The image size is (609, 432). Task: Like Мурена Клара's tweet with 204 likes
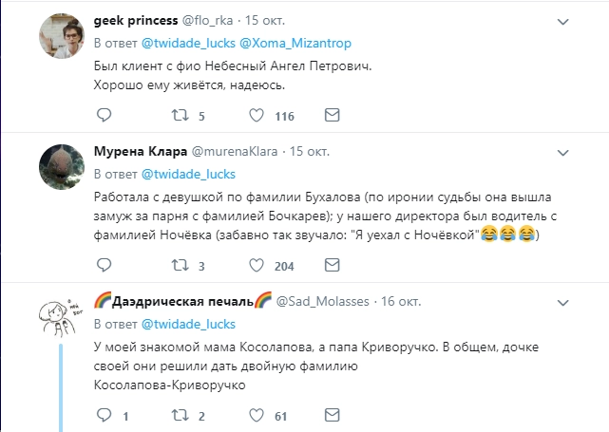pos(256,266)
